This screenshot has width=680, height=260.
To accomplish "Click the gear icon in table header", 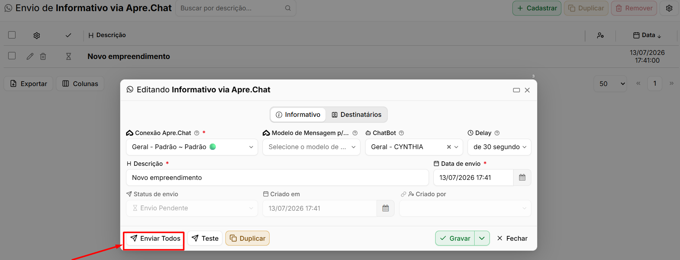I will pos(37,35).
